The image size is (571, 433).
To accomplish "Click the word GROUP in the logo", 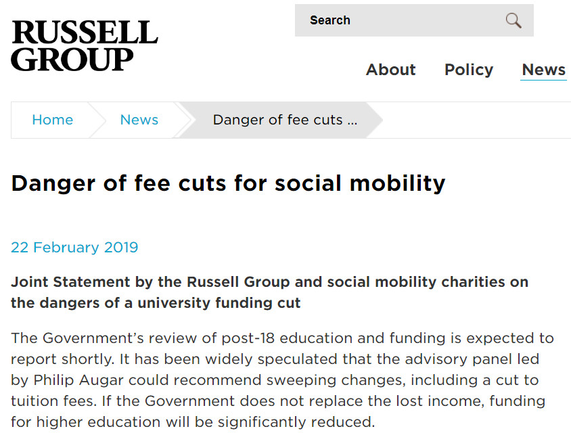I will click(72, 60).
